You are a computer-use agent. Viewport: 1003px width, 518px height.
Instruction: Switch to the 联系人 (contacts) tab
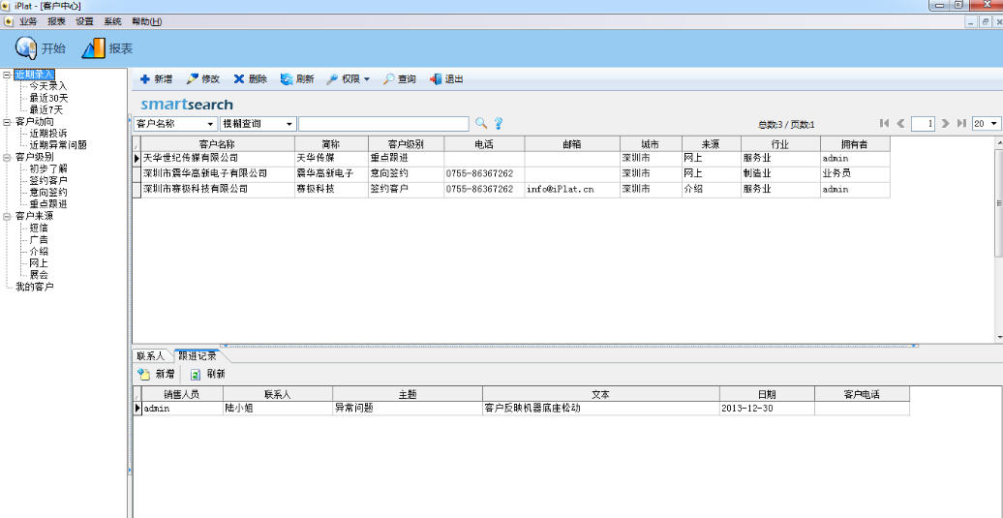click(x=151, y=355)
